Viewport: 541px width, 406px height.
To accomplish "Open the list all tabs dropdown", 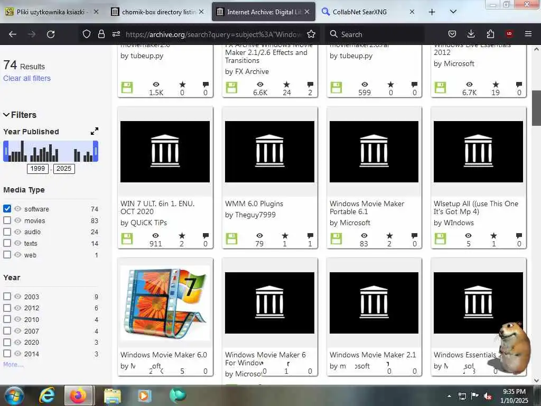I will tap(453, 12).
